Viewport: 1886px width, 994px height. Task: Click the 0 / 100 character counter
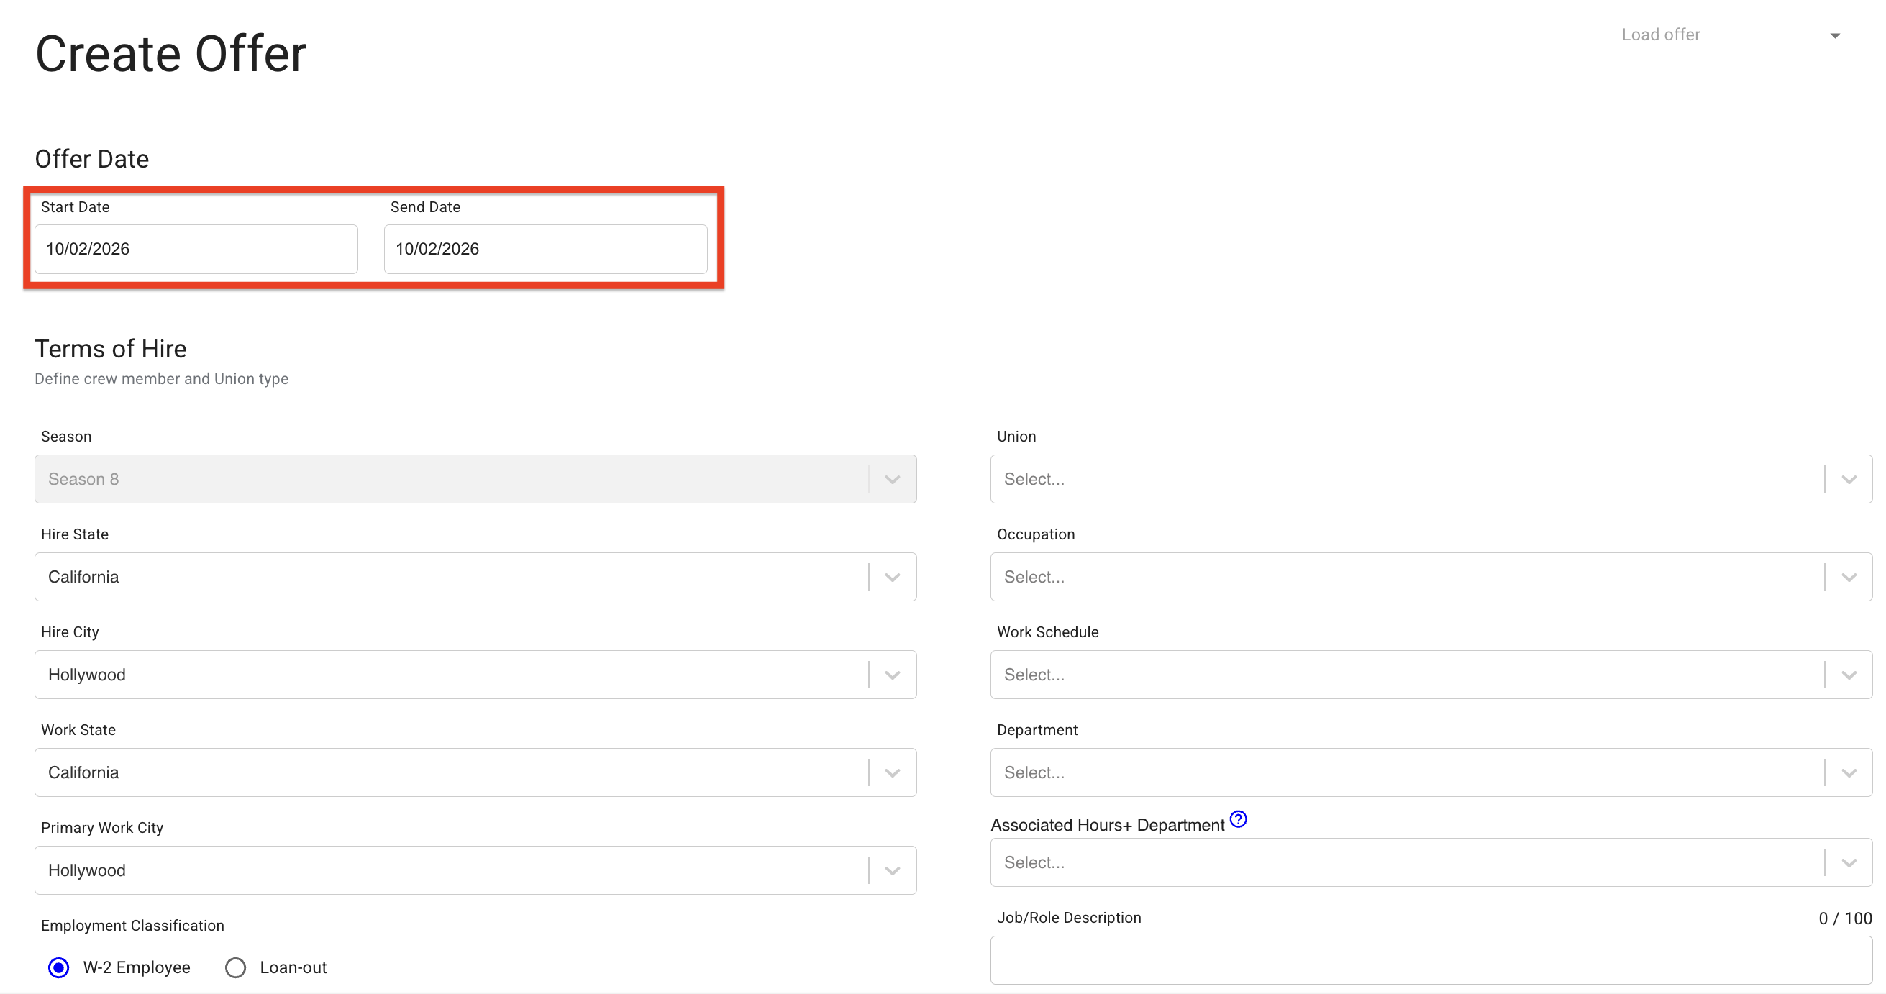click(1845, 918)
